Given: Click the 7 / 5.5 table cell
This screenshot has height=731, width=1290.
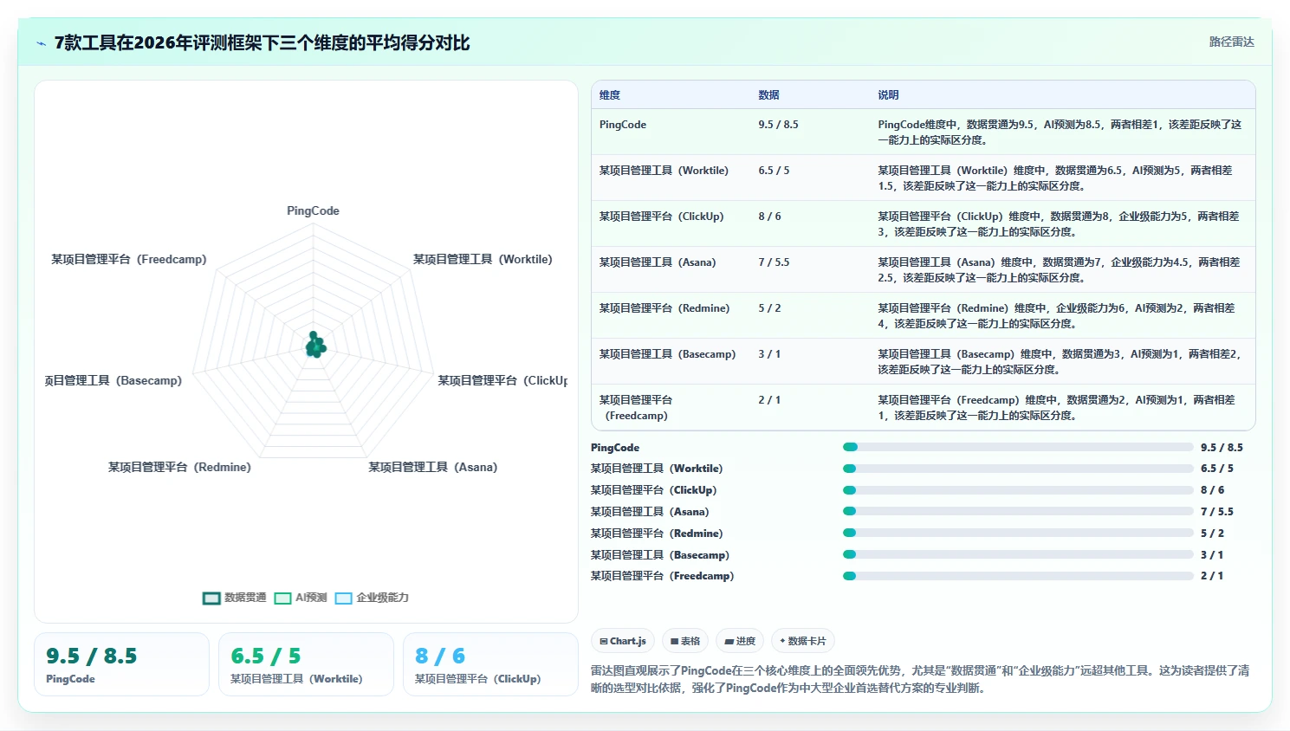Looking at the screenshot, I should pyautogui.click(x=774, y=262).
